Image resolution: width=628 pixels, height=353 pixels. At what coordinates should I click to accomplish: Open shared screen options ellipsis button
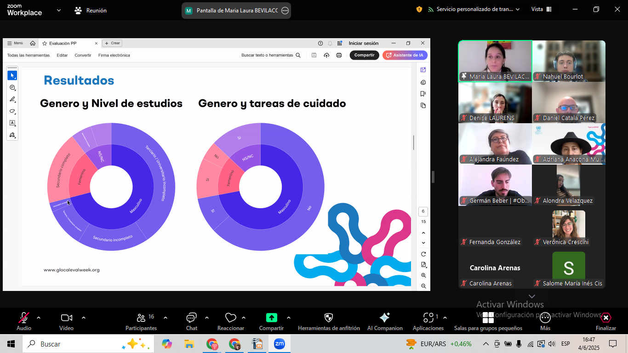[x=285, y=11]
